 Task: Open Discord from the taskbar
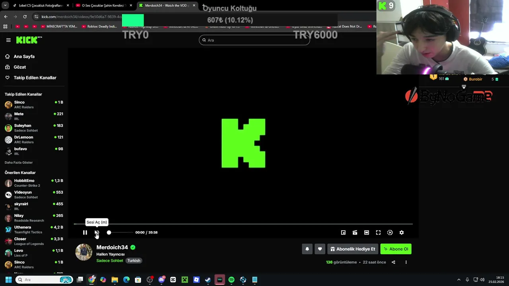click(161, 280)
